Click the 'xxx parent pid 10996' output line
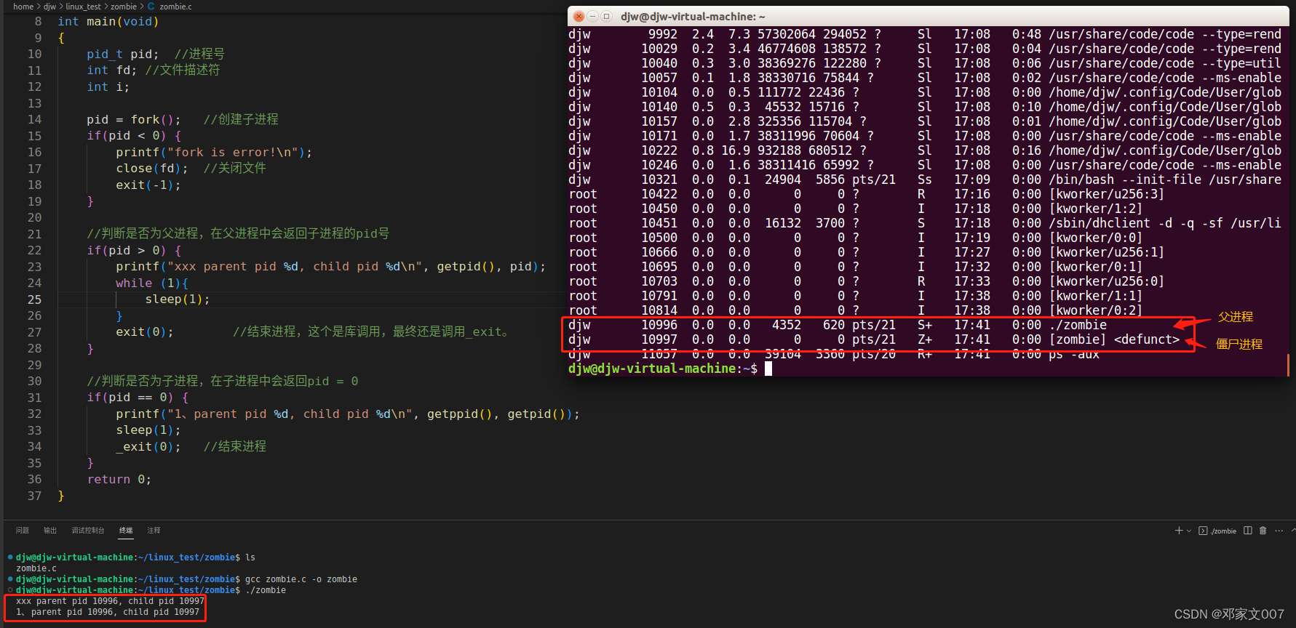 tap(110, 601)
